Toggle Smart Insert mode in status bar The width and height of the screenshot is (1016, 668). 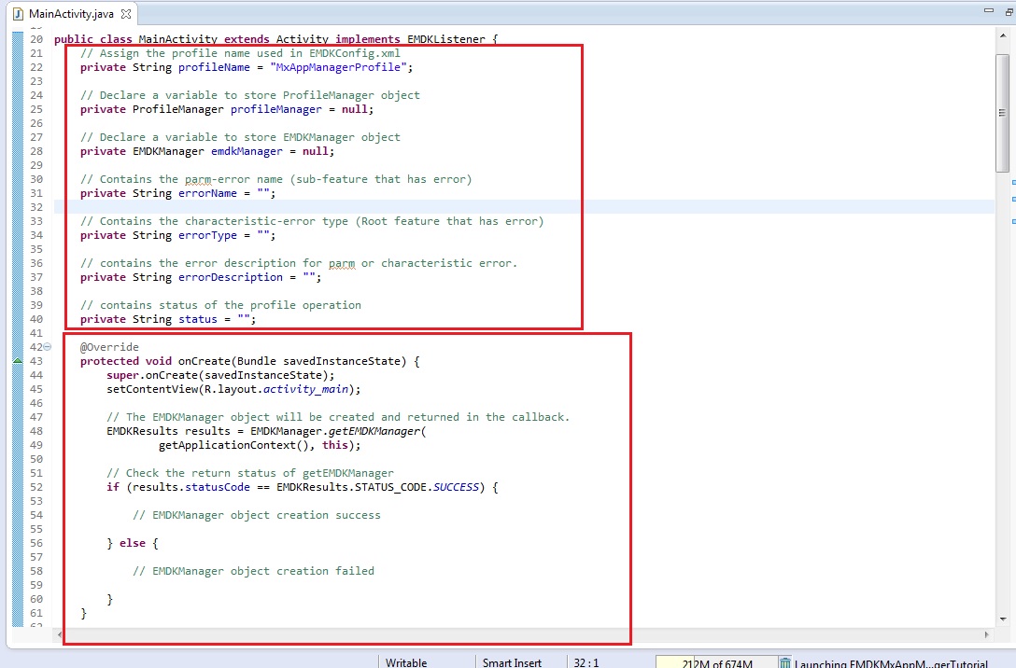(512, 662)
